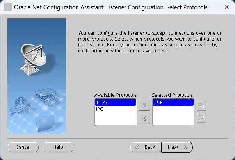Open the Help dialog
The height and width of the screenshot is (160, 235).
pos(58,147)
